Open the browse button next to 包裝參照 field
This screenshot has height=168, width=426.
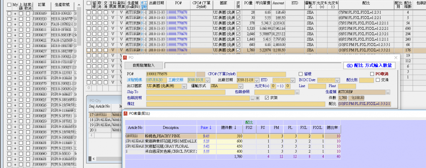[x=297, y=92]
